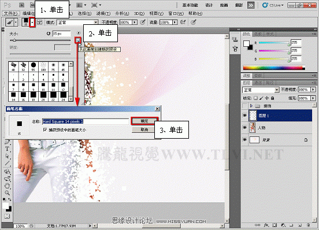Pick a color from the spectrum ramp
This screenshot has height=230, width=319.
click(x=274, y=68)
